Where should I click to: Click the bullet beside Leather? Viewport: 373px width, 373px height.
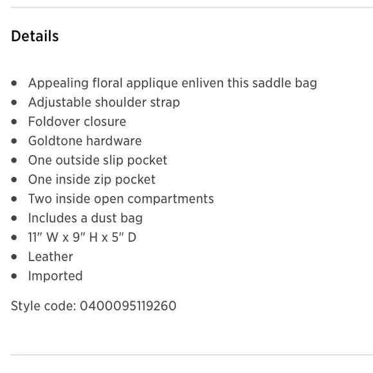tap(14, 257)
